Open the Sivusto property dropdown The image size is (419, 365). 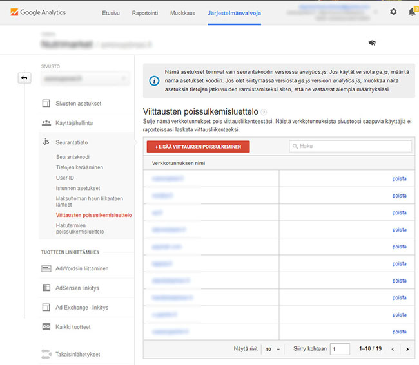tap(85, 79)
